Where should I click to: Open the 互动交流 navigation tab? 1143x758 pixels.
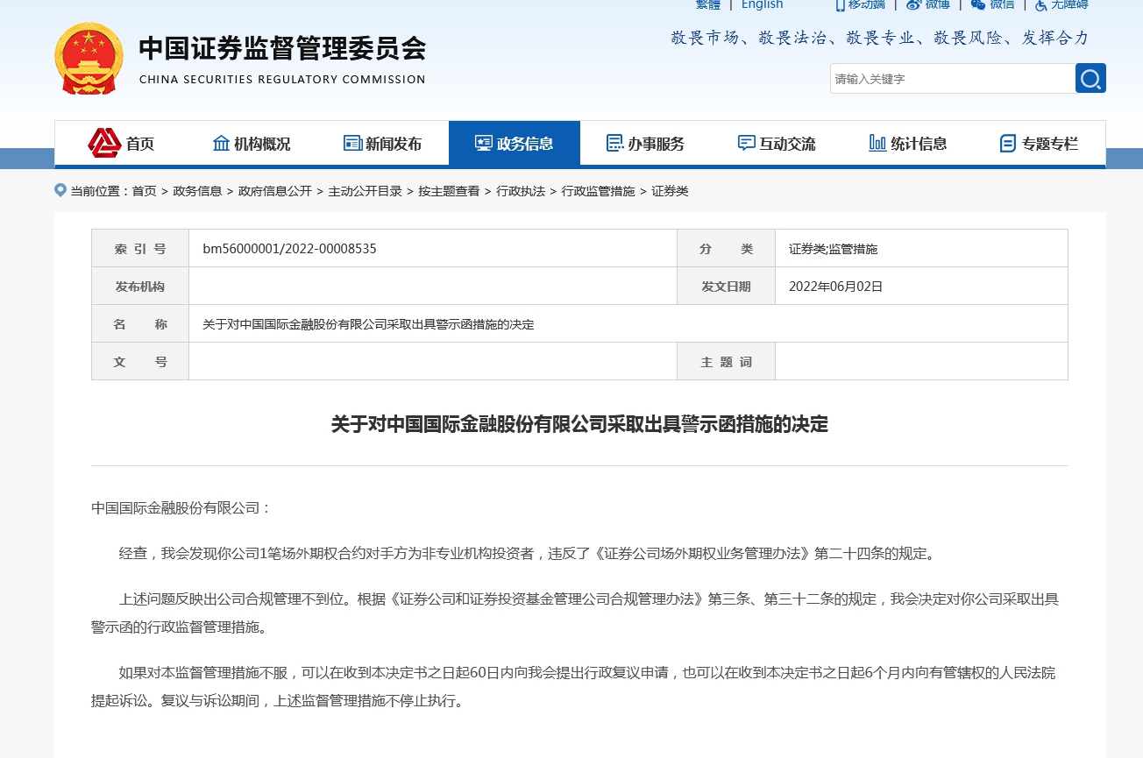point(777,143)
